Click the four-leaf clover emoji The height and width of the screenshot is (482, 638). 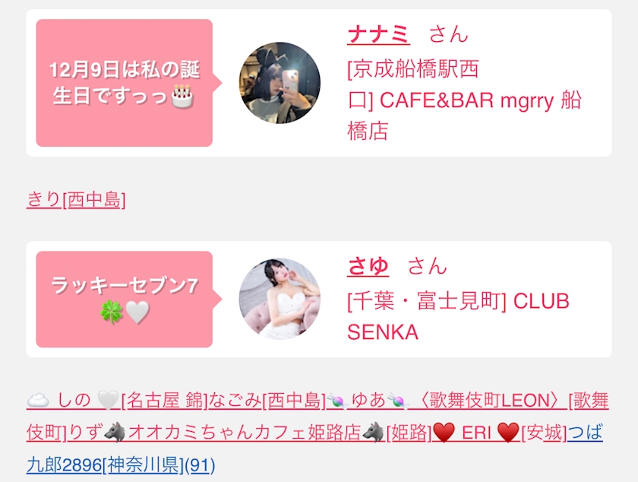coord(111,312)
